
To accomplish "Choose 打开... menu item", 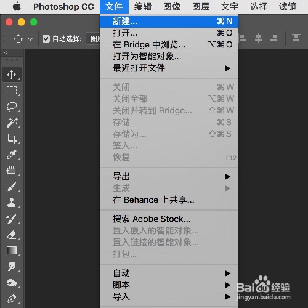I will click(169, 33).
